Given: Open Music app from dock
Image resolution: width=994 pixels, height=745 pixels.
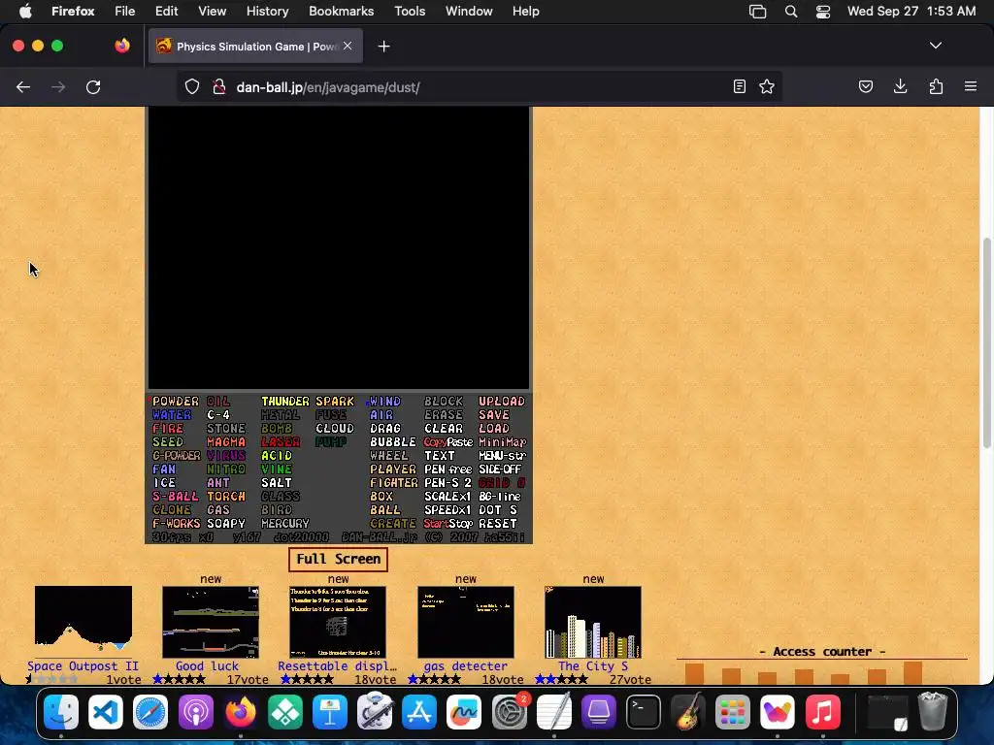Looking at the screenshot, I should click(822, 712).
